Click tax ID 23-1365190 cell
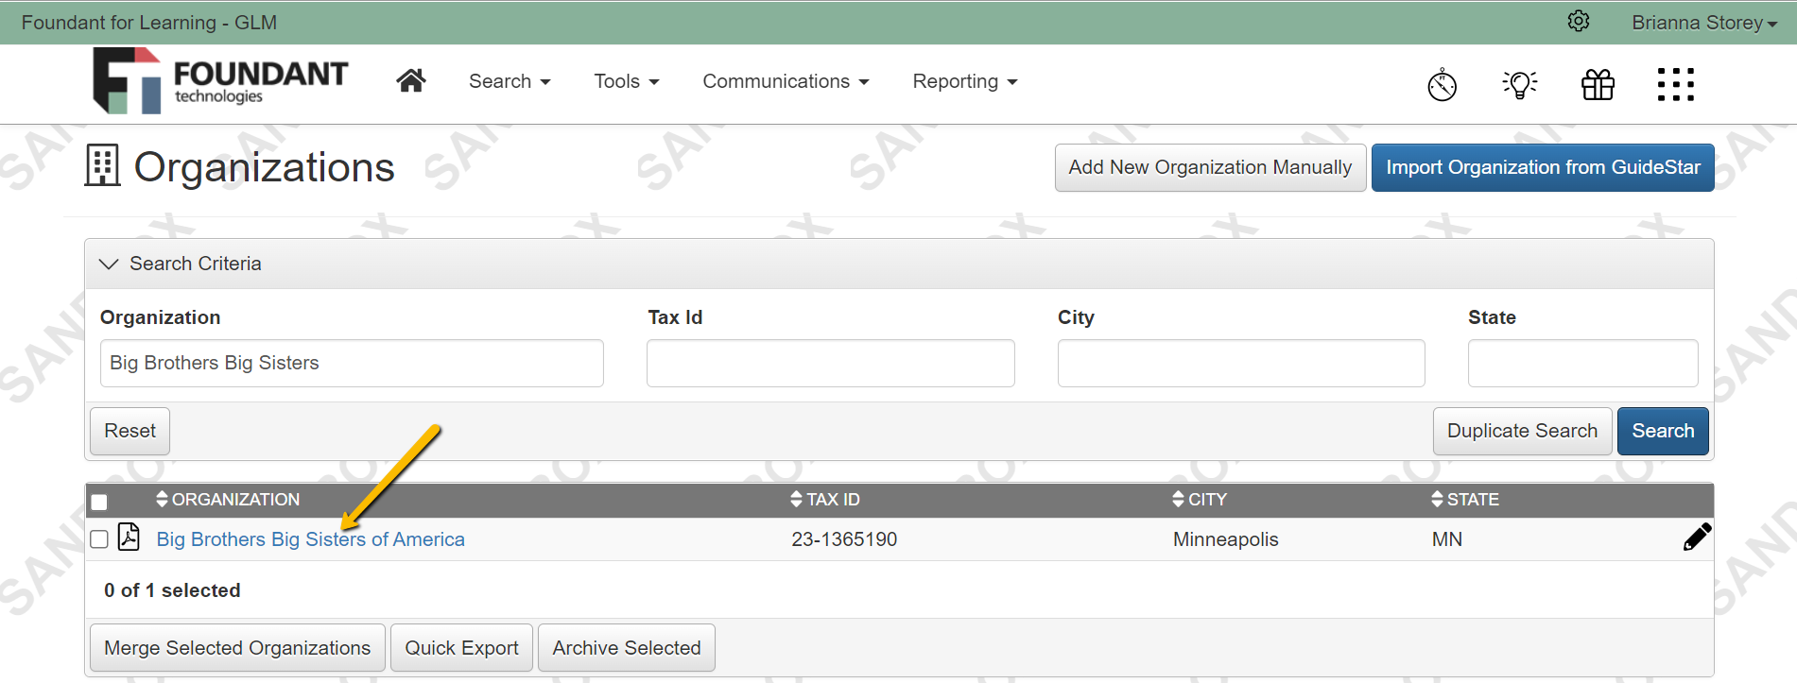Viewport: 1797px width, 683px height. pos(844,539)
